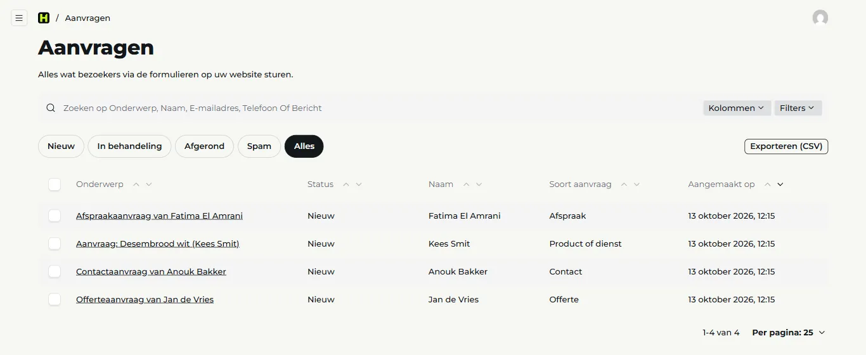
Task: Sort Onderwerp column descending
Action: [x=149, y=184]
